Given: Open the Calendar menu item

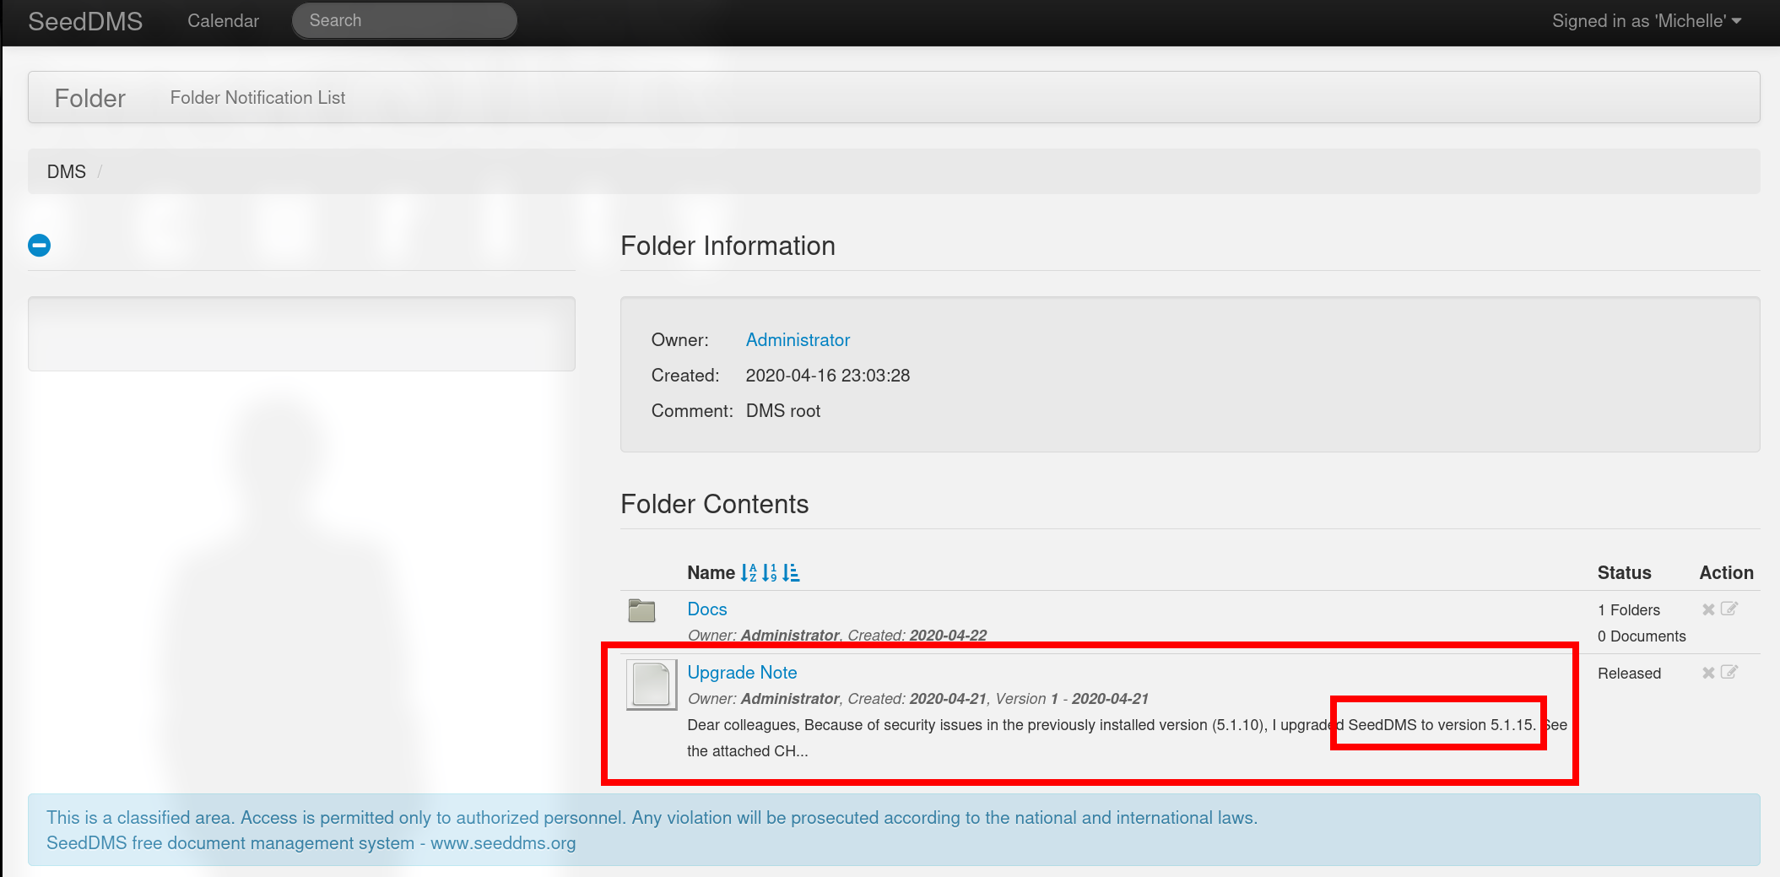Looking at the screenshot, I should pos(223,21).
